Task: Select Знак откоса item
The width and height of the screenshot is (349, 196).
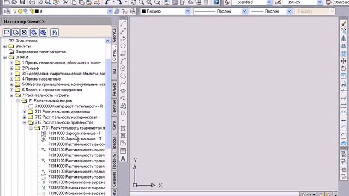Action: tap(27, 41)
